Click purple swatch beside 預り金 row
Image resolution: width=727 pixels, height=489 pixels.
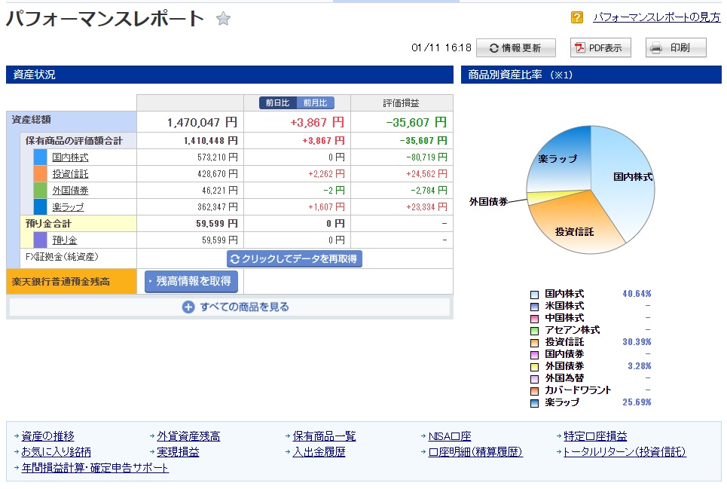(x=41, y=240)
